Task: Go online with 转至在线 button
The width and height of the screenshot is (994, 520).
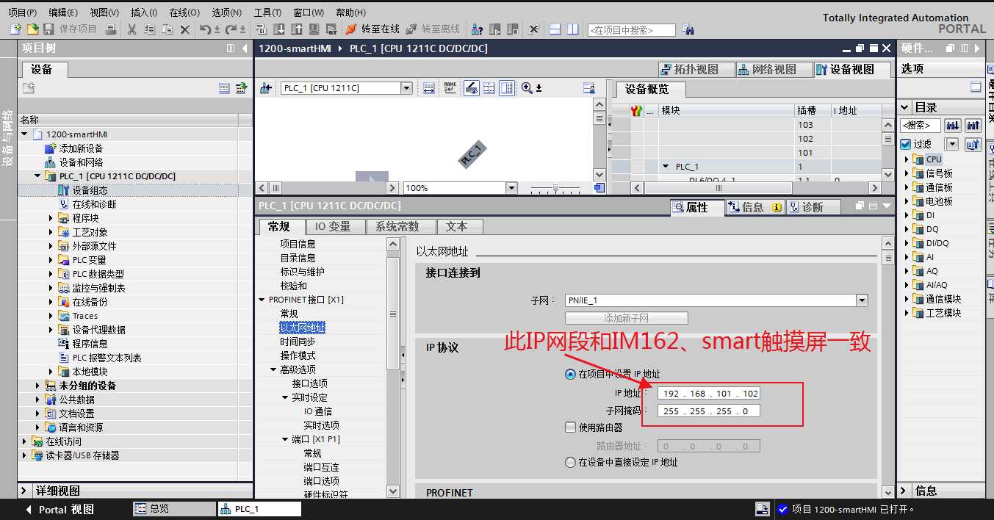Action: pos(372,29)
